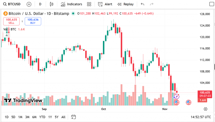Open the candlestick chart type selector
The width and height of the screenshot is (215, 122).
tap(52, 4)
